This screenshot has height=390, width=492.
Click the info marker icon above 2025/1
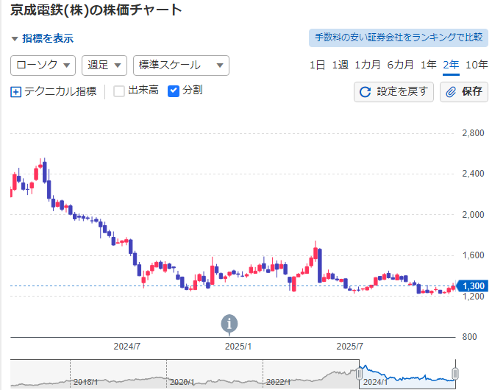(229, 324)
